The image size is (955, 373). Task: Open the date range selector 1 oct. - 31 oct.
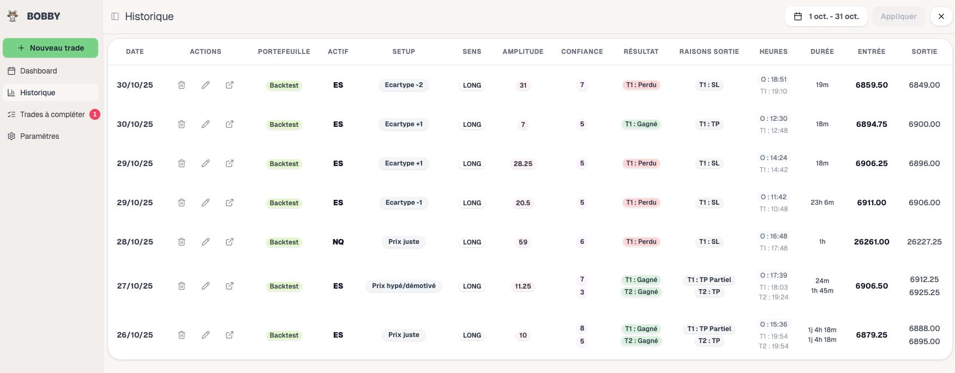click(826, 16)
